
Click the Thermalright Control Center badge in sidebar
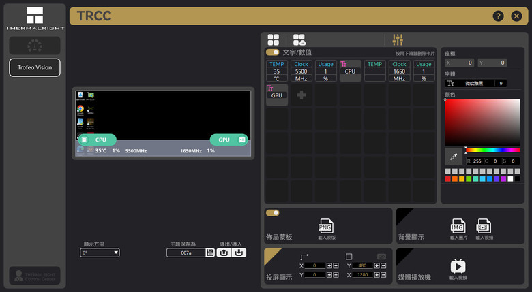[35, 276]
